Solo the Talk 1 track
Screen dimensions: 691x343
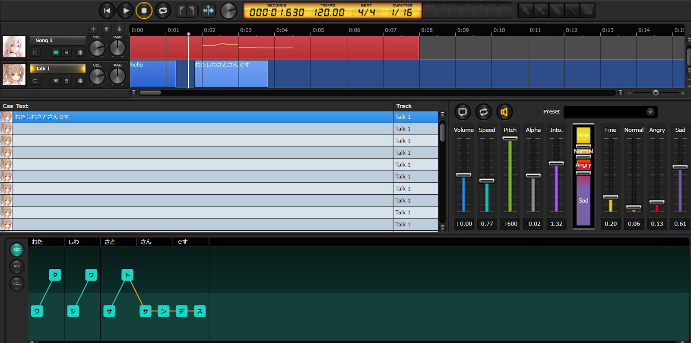67,81
